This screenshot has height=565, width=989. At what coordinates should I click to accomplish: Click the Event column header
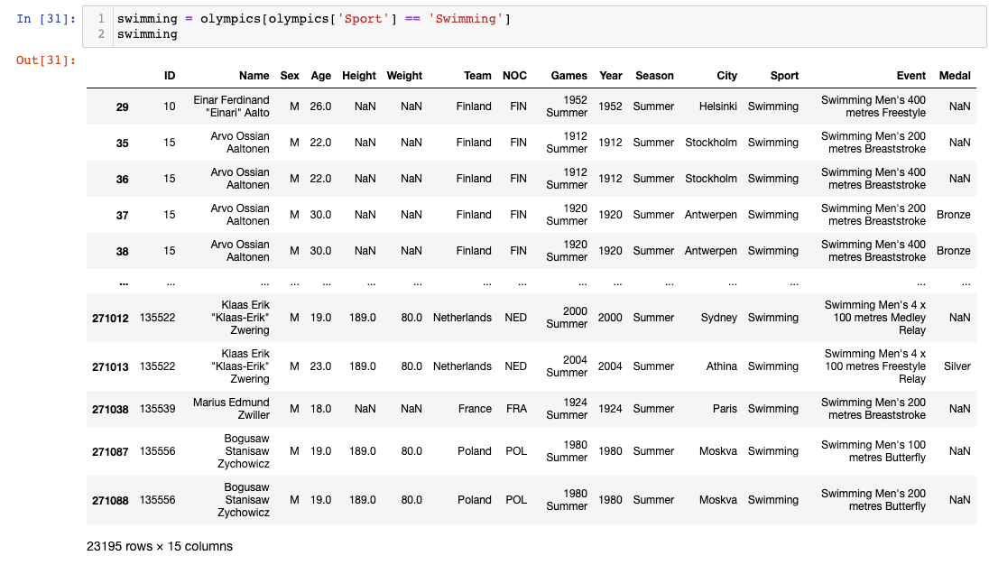[910, 76]
